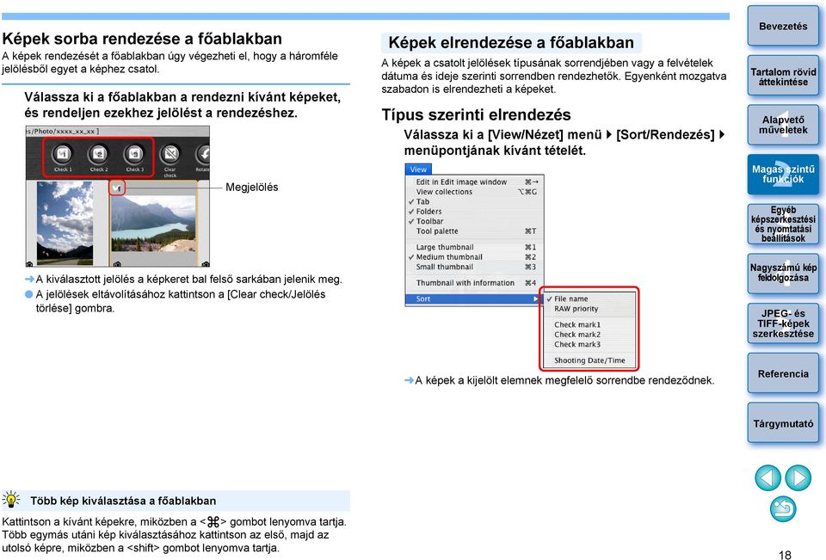Select Large thumbnail view
Viewport: 826px width, 560px height.
point(474,247)
